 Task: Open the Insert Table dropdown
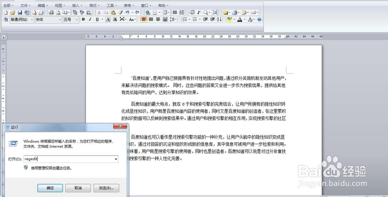click(x=166, y=12)
